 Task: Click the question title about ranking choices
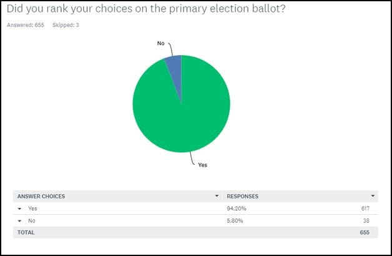[x=146, y=9]
